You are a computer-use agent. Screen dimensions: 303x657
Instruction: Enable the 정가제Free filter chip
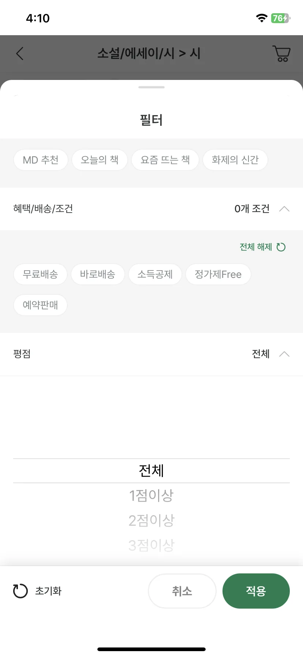[218, 274]
